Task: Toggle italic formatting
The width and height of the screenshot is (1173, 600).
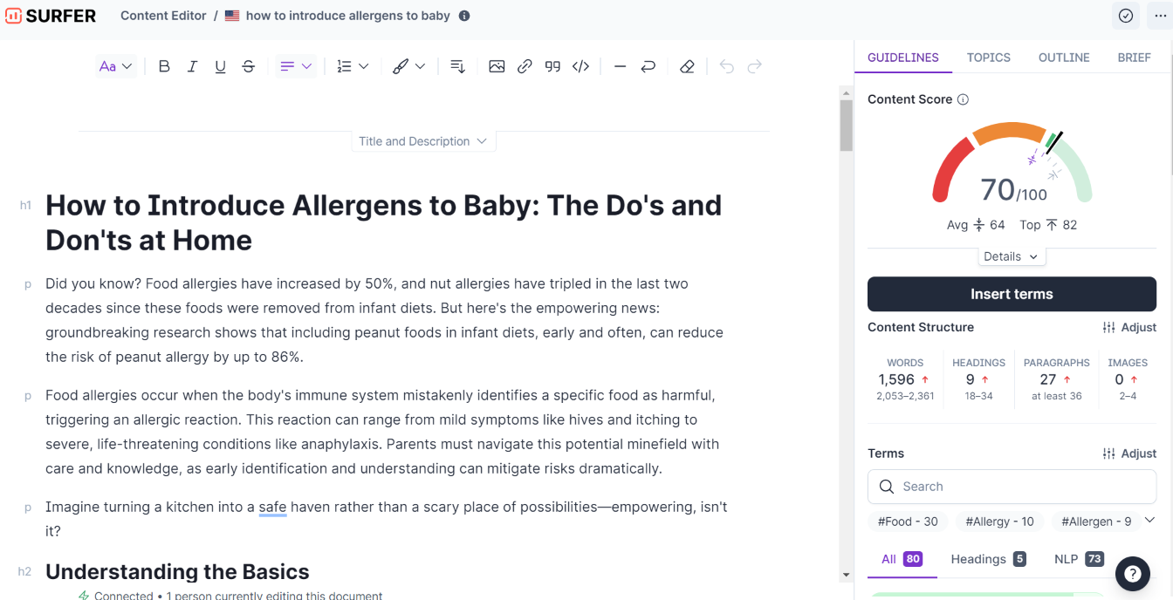Action: 192,66
